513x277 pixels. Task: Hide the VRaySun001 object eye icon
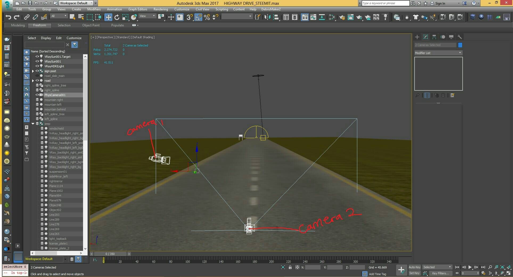37,61
